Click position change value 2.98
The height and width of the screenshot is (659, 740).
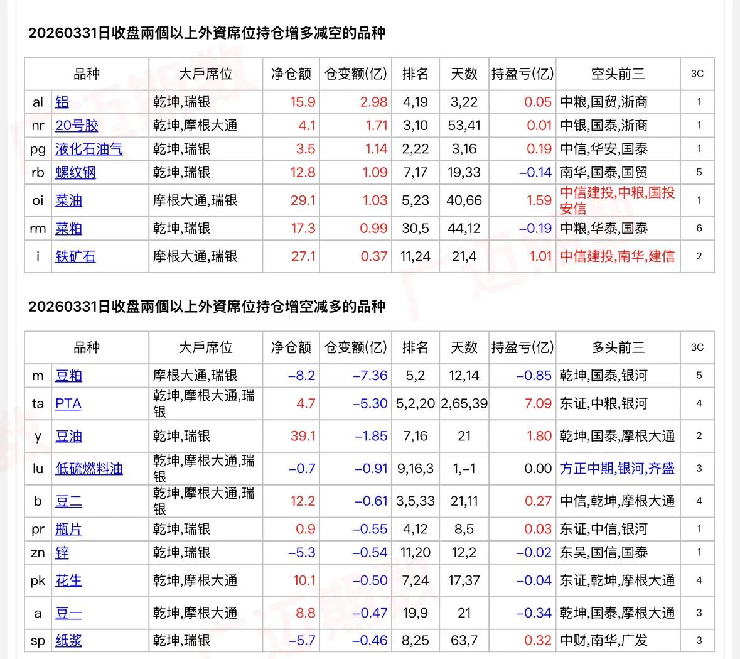tap(373, 102)
